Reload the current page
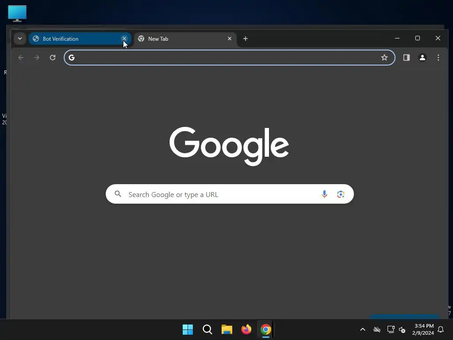The width and height of the screenshot is (453, 340). (53, 58)
